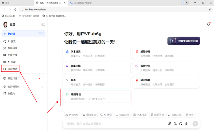
Task: Click the microphone voice input icon
Action: [186, 124]
